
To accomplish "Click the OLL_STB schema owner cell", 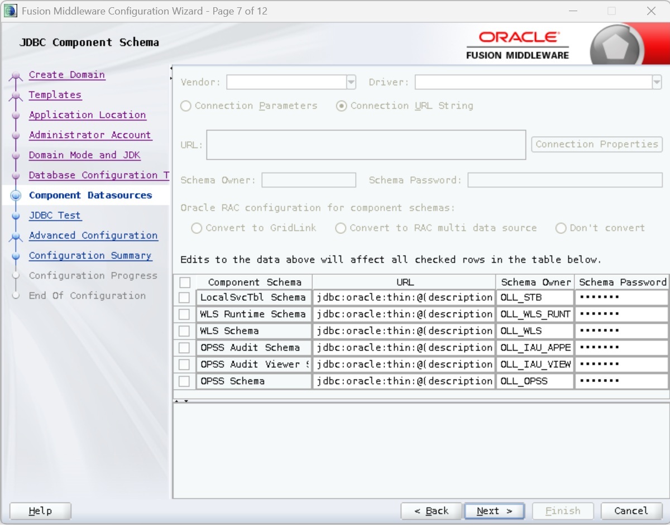I will point(535,298).
